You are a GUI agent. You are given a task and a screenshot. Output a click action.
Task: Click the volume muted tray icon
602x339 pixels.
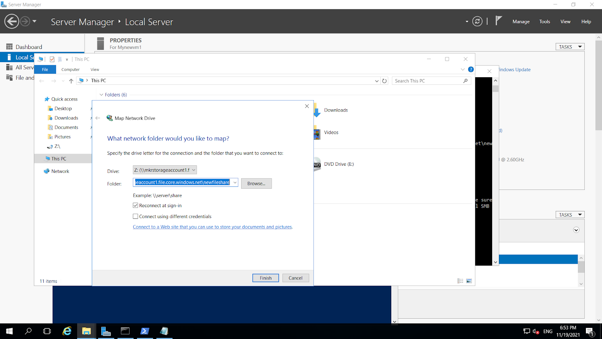536,331
